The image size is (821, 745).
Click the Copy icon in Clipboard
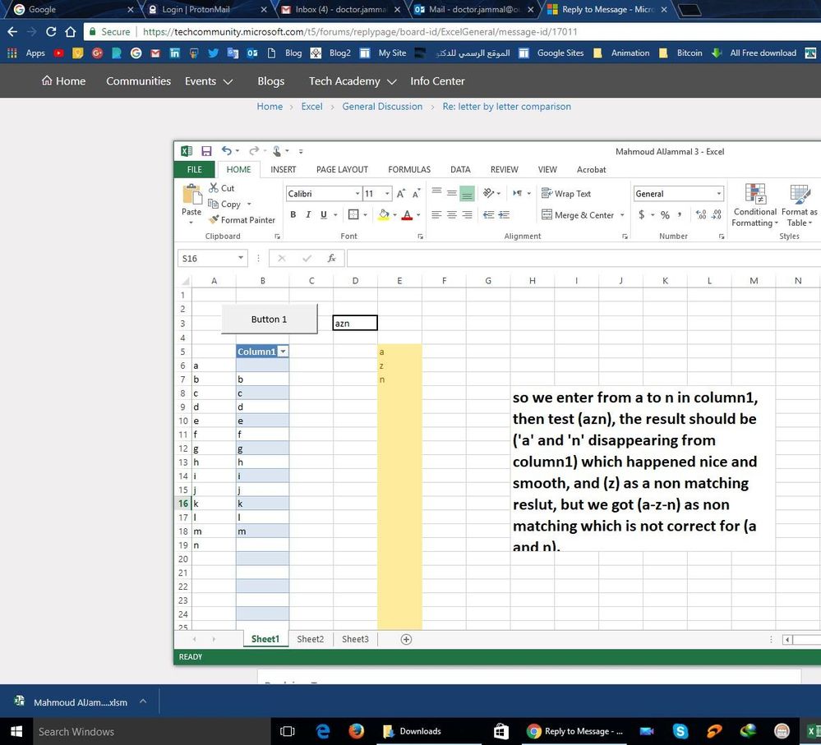[x=213, y=204]
